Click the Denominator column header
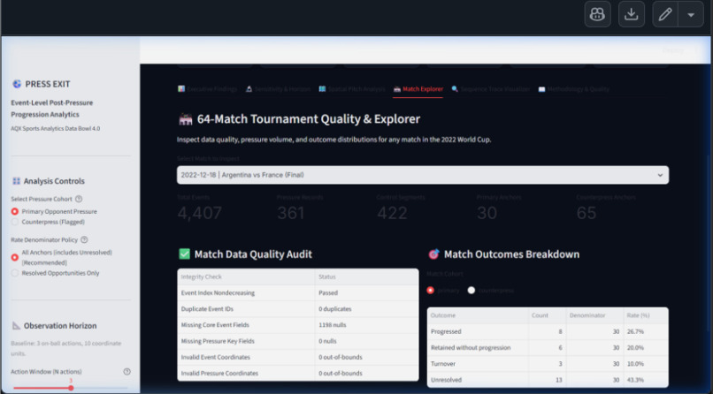The height and width of the screenshot is (394, 713). pyautogui.click(x=594, y=315)
